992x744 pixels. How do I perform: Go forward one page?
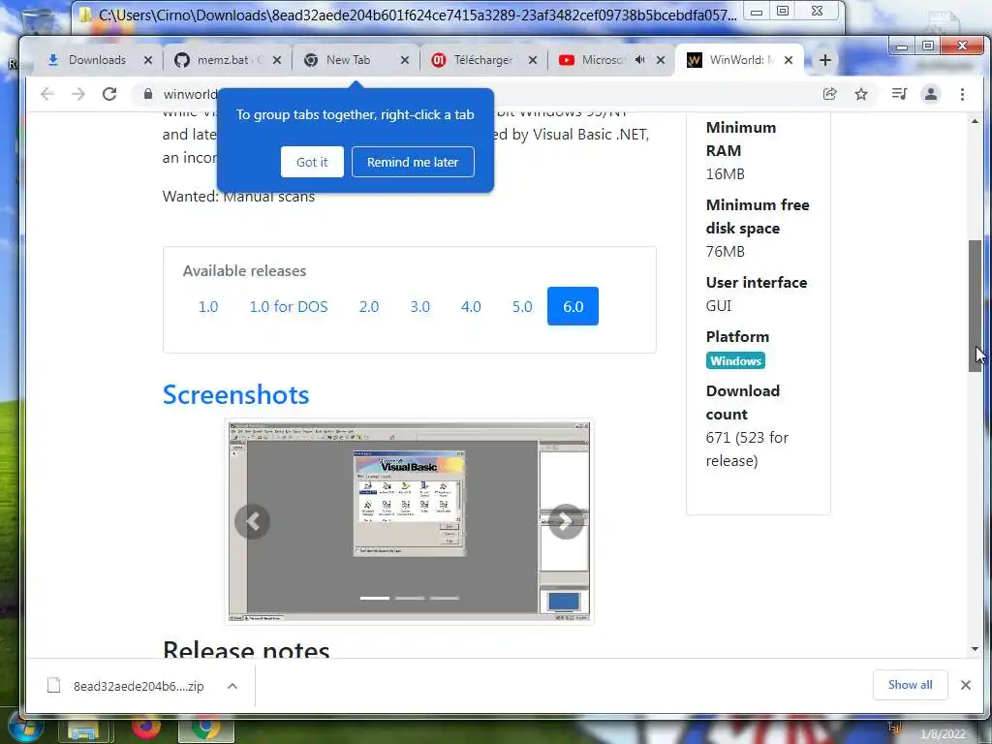(77, 94)
